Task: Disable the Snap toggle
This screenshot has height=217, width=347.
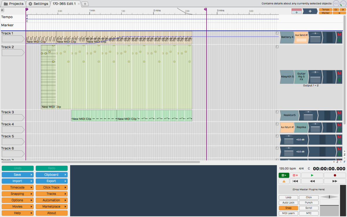Action: click(x=288, y=208)
